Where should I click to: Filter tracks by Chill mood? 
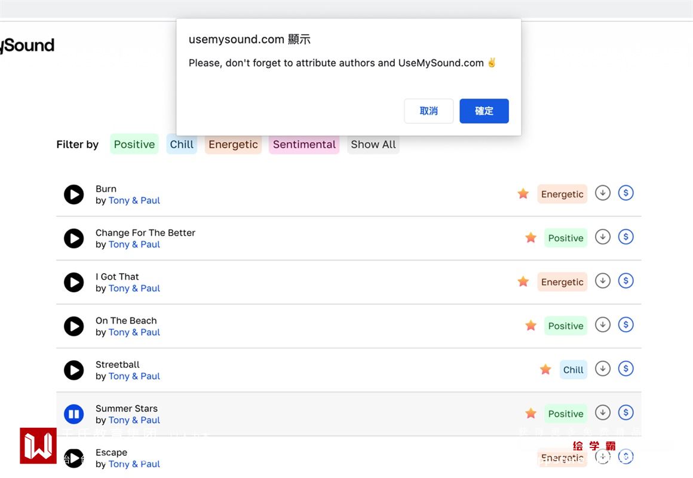point(182,144)
